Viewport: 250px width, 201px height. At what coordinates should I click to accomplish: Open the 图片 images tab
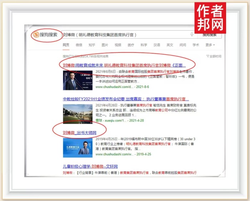point(105,45)
